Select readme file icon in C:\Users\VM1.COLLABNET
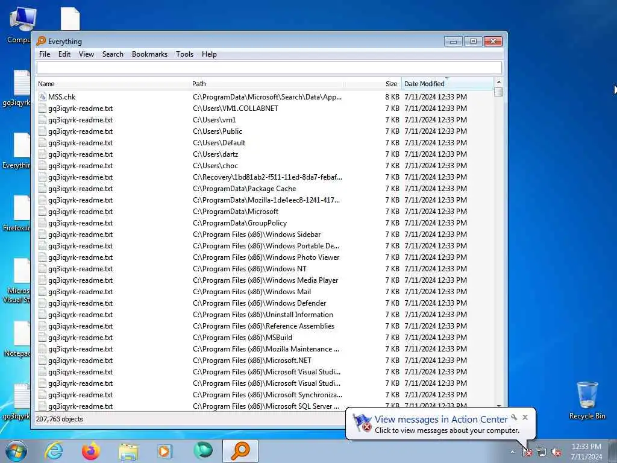Viewport: 617px width, 463px height. (43, 109)
